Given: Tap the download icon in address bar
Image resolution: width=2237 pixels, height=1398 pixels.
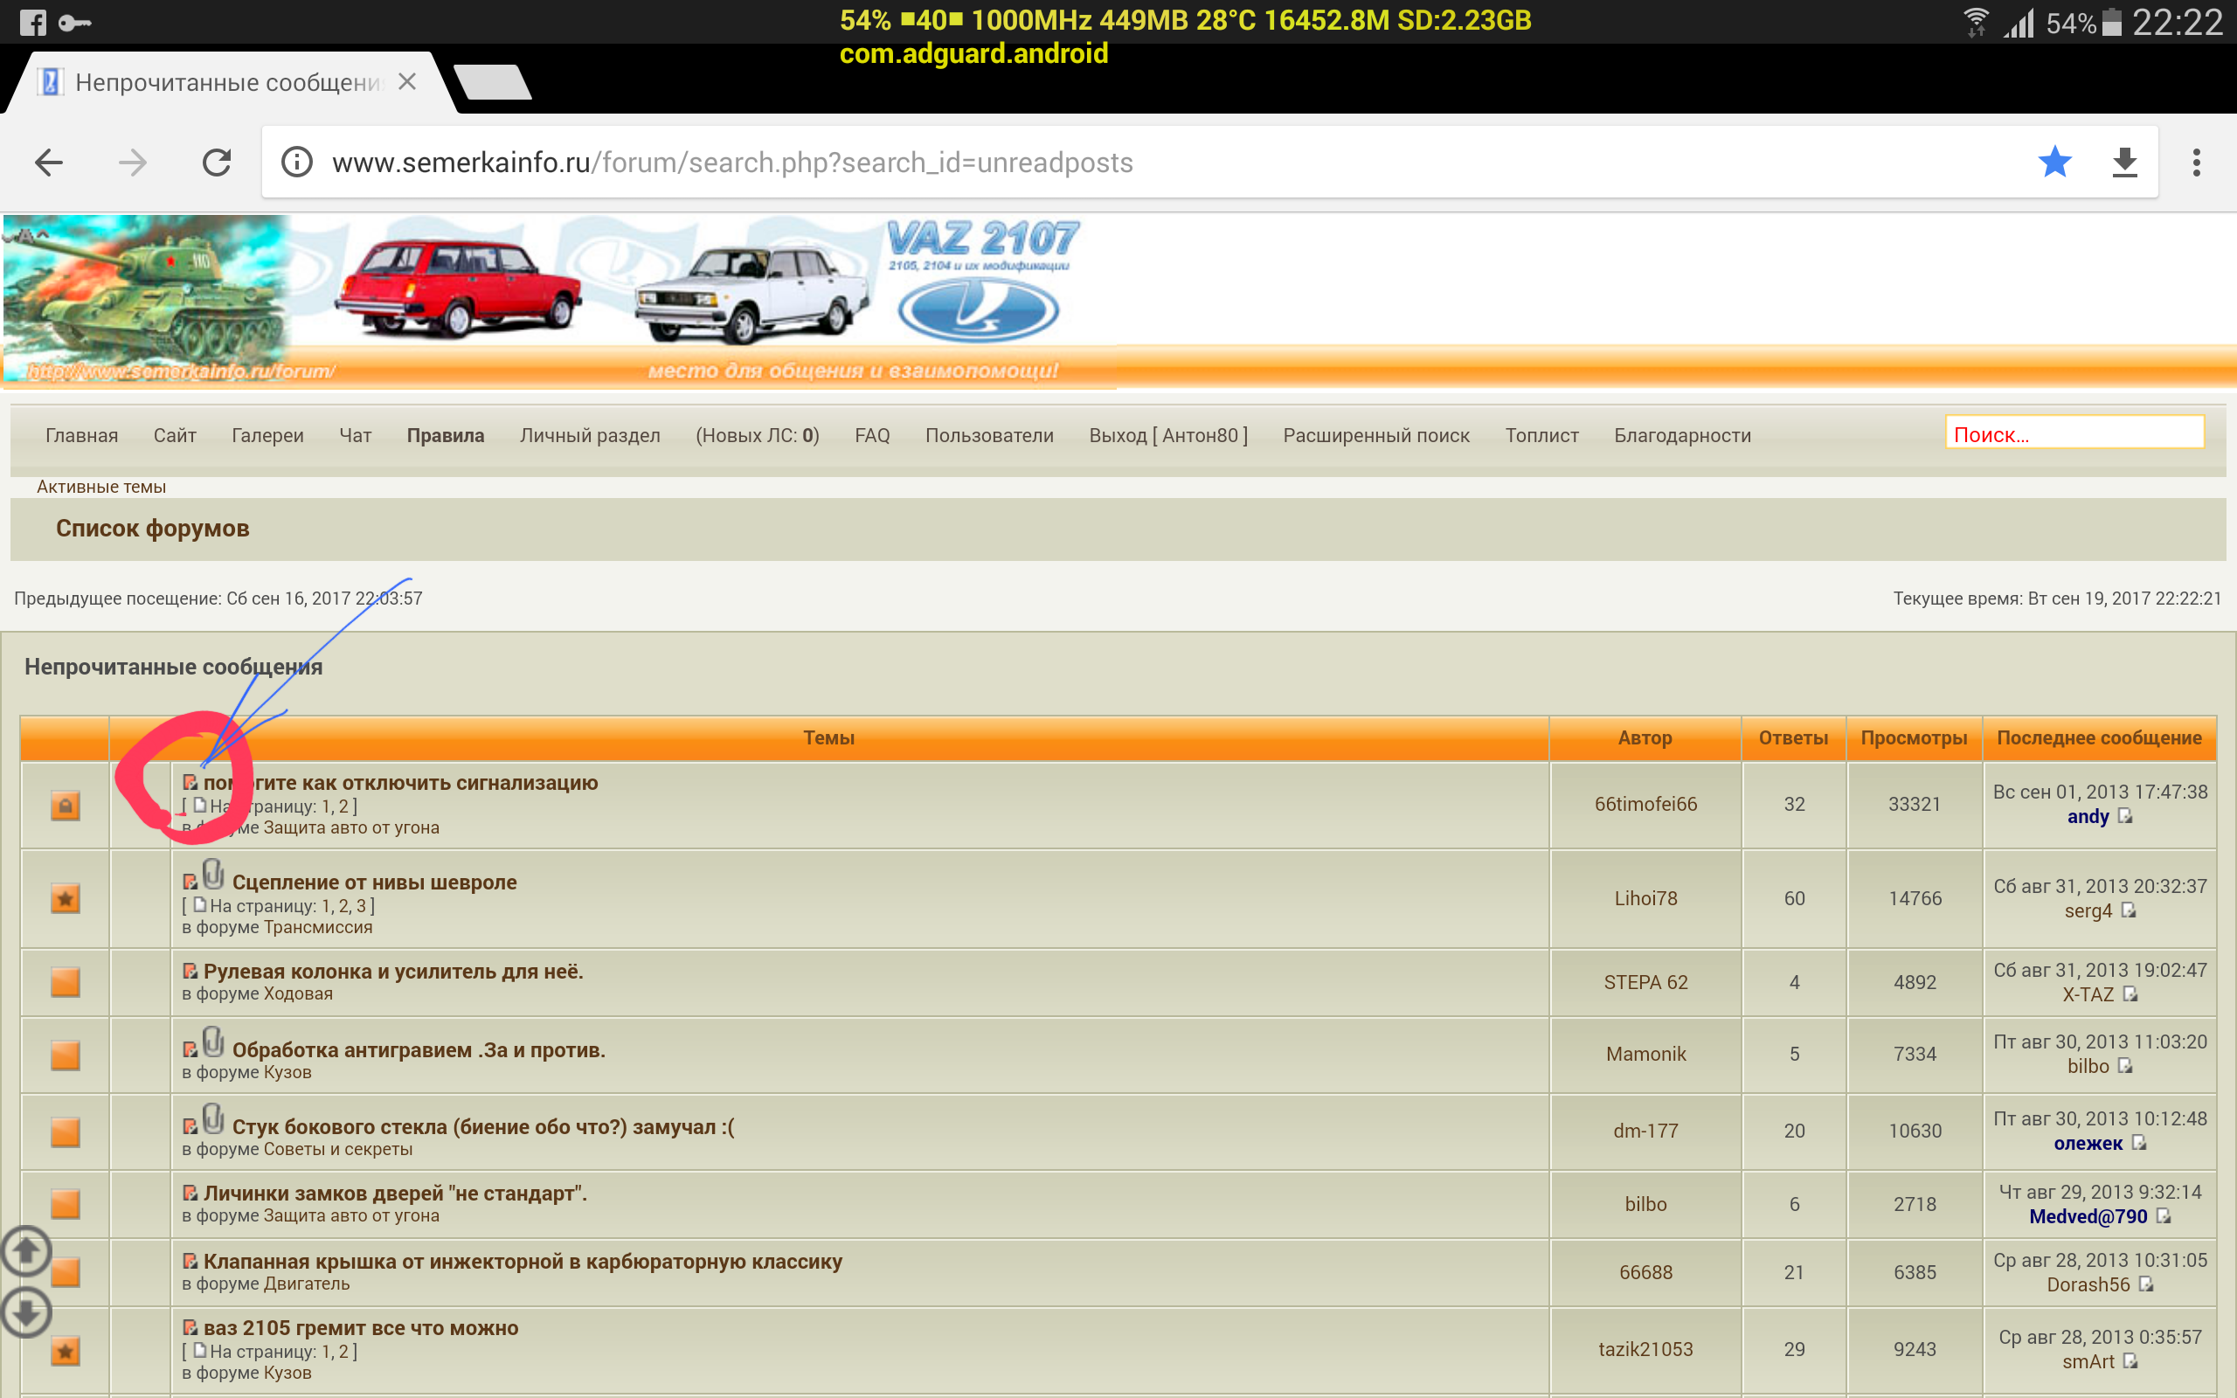Looking at the screenshot, I should pyautogui.click(x=2124, y=163).
